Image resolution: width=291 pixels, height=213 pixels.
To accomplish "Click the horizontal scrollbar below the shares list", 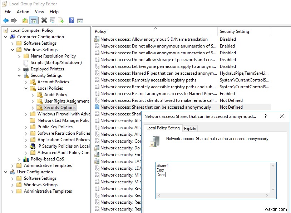I will (x=214, y=196).
